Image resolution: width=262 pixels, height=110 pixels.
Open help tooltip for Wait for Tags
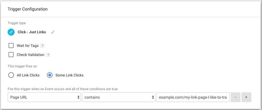[x=42, y=46]
